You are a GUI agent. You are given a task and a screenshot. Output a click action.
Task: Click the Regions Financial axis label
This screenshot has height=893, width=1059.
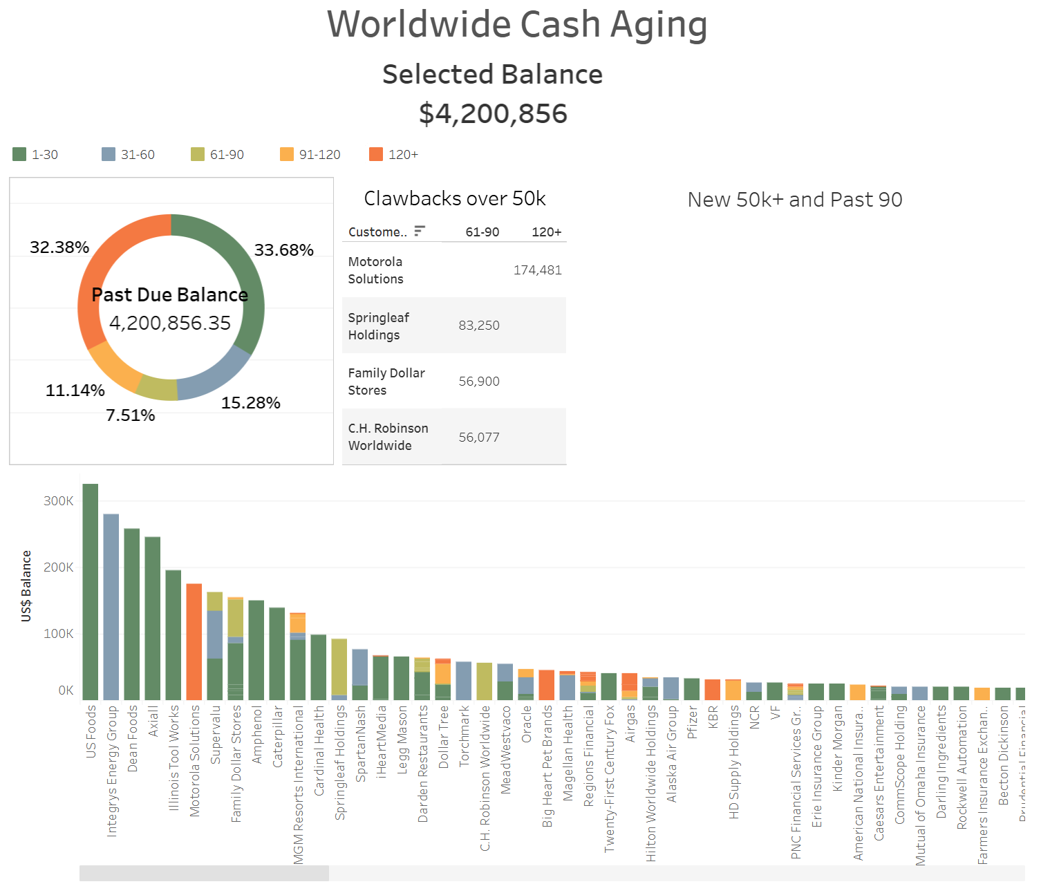(588, 756)
